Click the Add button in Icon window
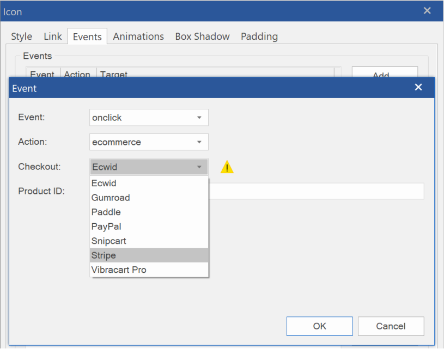 tap(385, 72)
